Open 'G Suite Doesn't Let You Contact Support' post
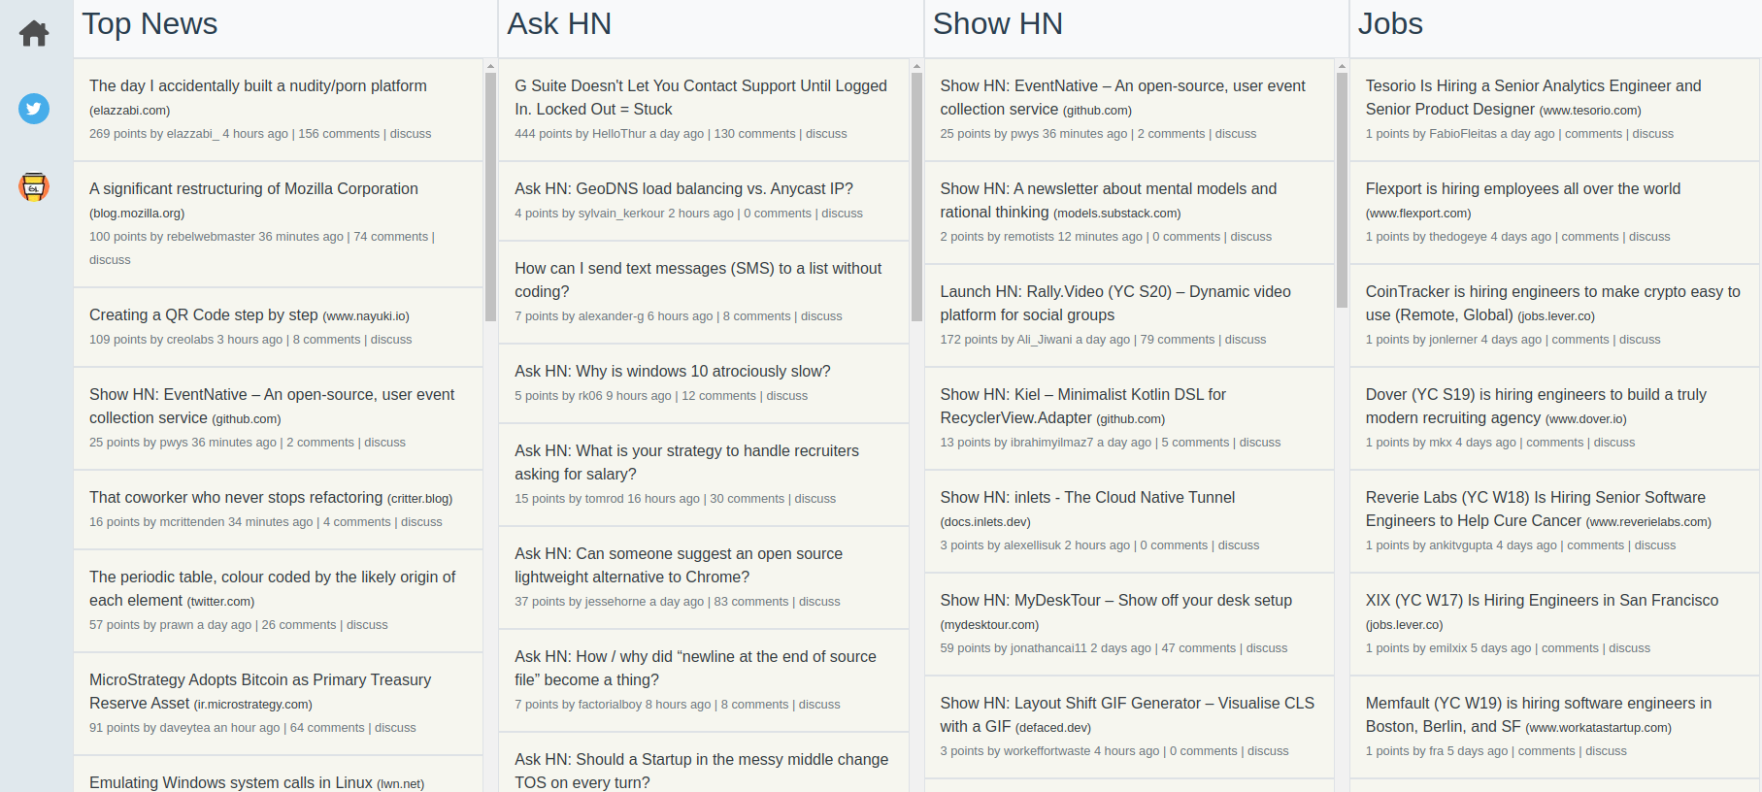The image size is (1762, 792). (x=701, y=97)
